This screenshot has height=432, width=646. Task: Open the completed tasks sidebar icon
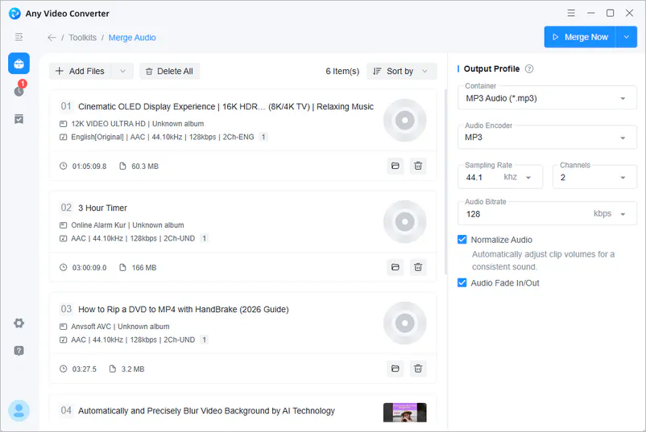click(19, 119)
